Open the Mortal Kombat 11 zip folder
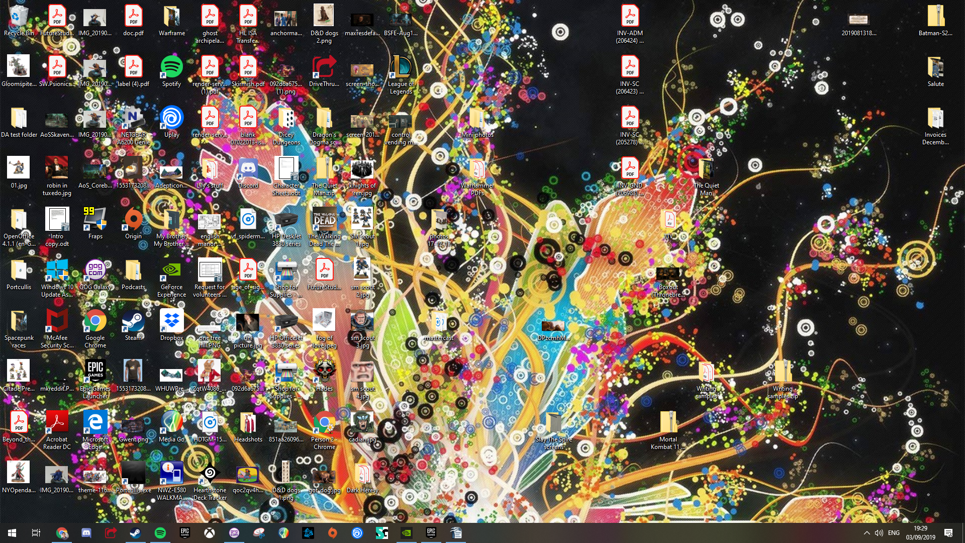Viewport: 965px width, 543px height. (x=668, y=430)
